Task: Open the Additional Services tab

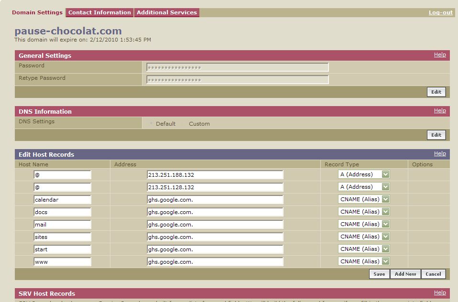Action: (167, 12)
